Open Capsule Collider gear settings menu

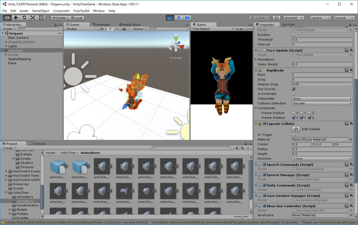[x=351, y=124]
